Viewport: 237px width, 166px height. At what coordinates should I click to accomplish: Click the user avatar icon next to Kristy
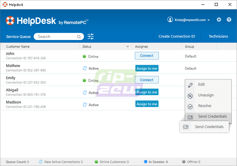click(x=170, y=20)
